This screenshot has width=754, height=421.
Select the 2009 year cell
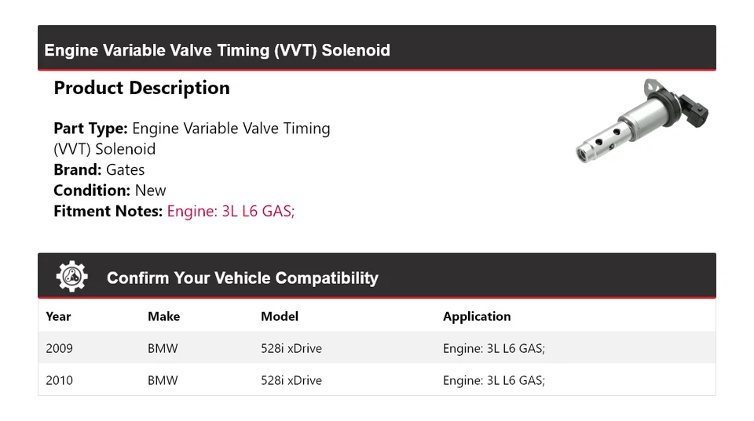point(59,348)
